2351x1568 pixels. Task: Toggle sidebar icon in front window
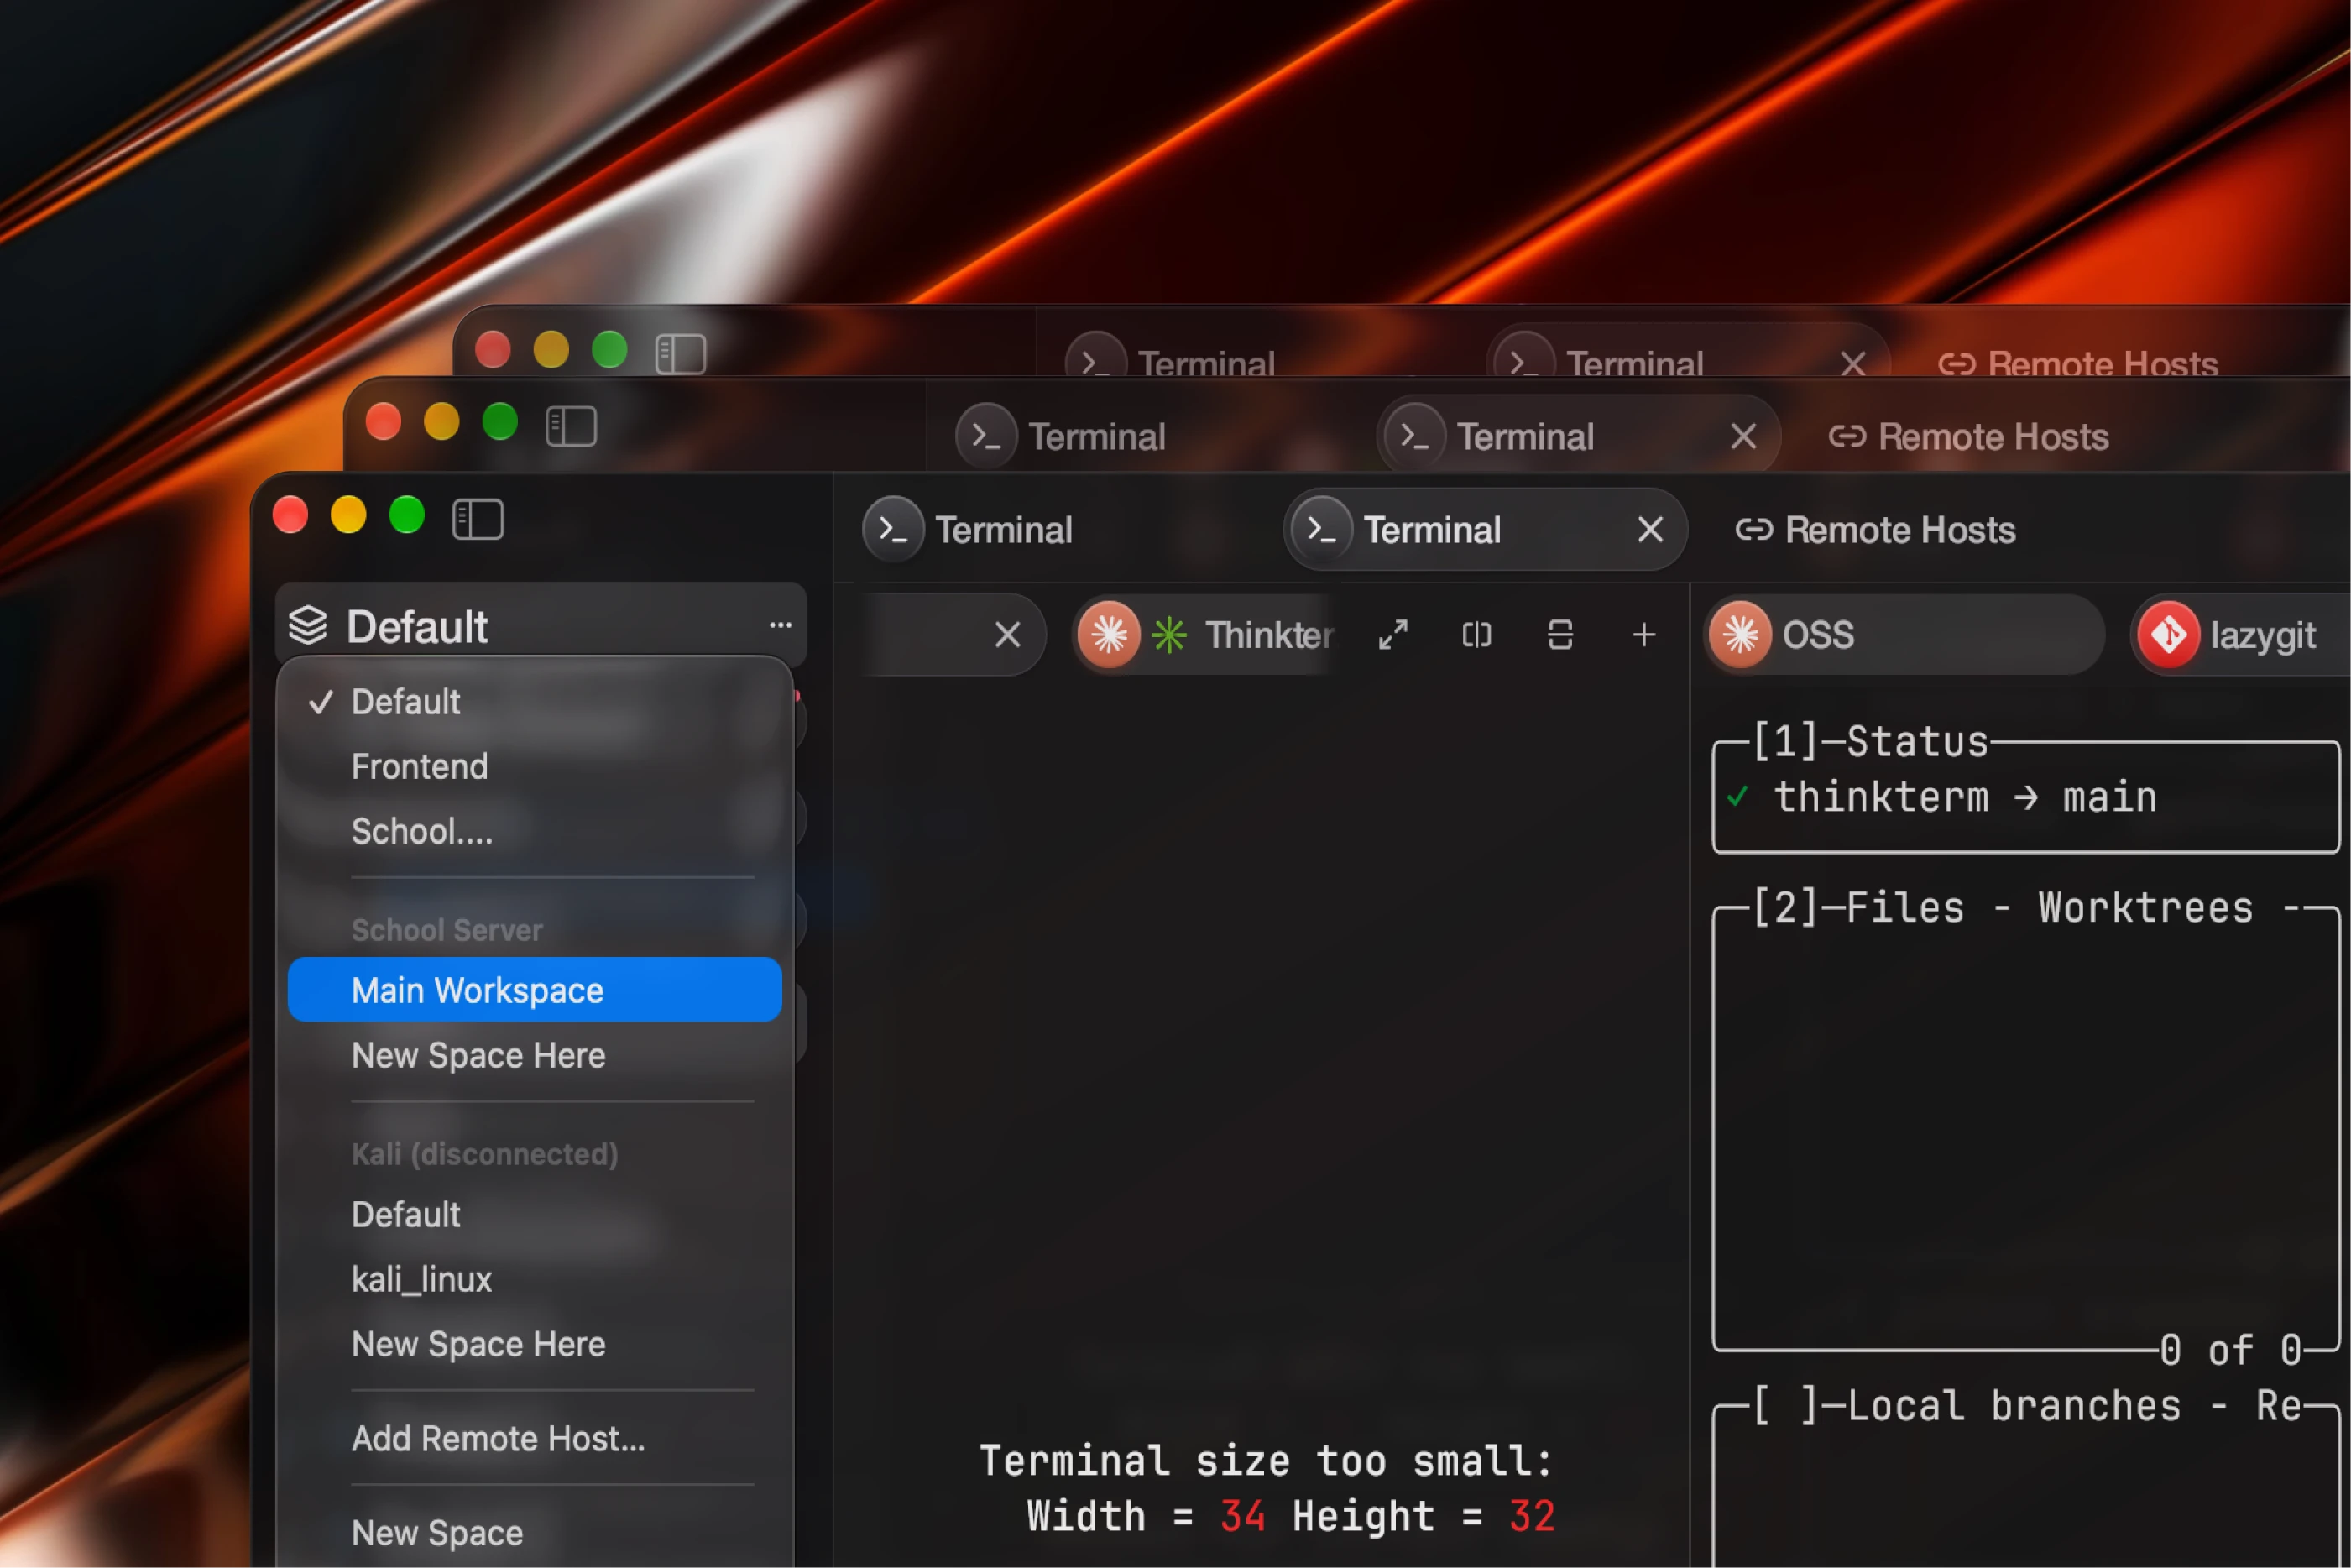pos(477,519)
